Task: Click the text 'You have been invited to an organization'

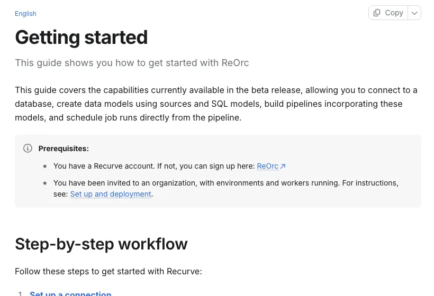Action: 125,183
